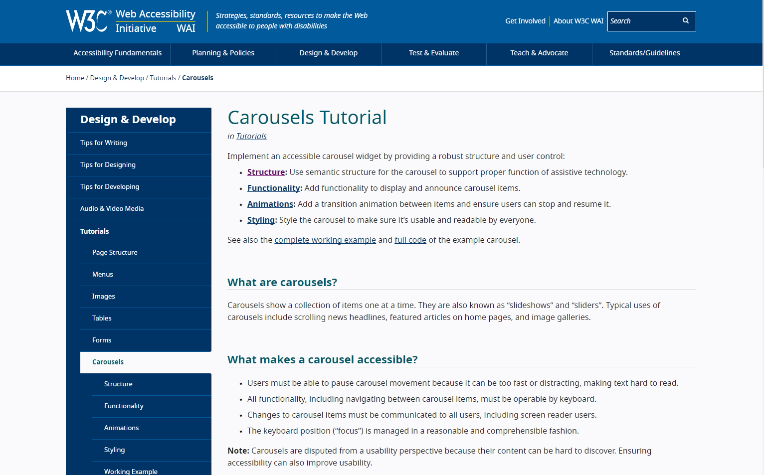Click the Carousels Tutorial heading
Image resolution: width=764 pixels, height=475 pixels.
(307, 118)
